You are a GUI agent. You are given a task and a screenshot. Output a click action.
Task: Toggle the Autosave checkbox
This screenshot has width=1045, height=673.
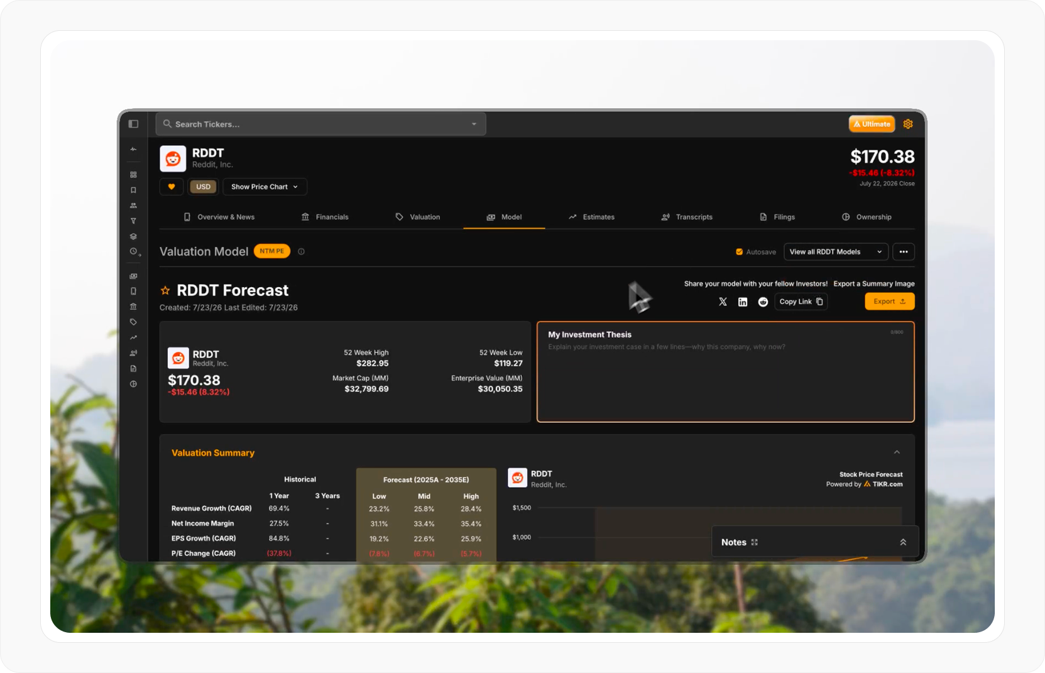(x=740, y=252)
